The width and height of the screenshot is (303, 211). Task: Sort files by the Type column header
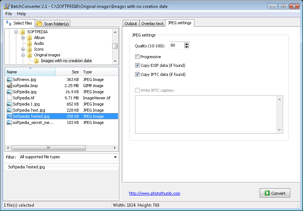[100, 72]
